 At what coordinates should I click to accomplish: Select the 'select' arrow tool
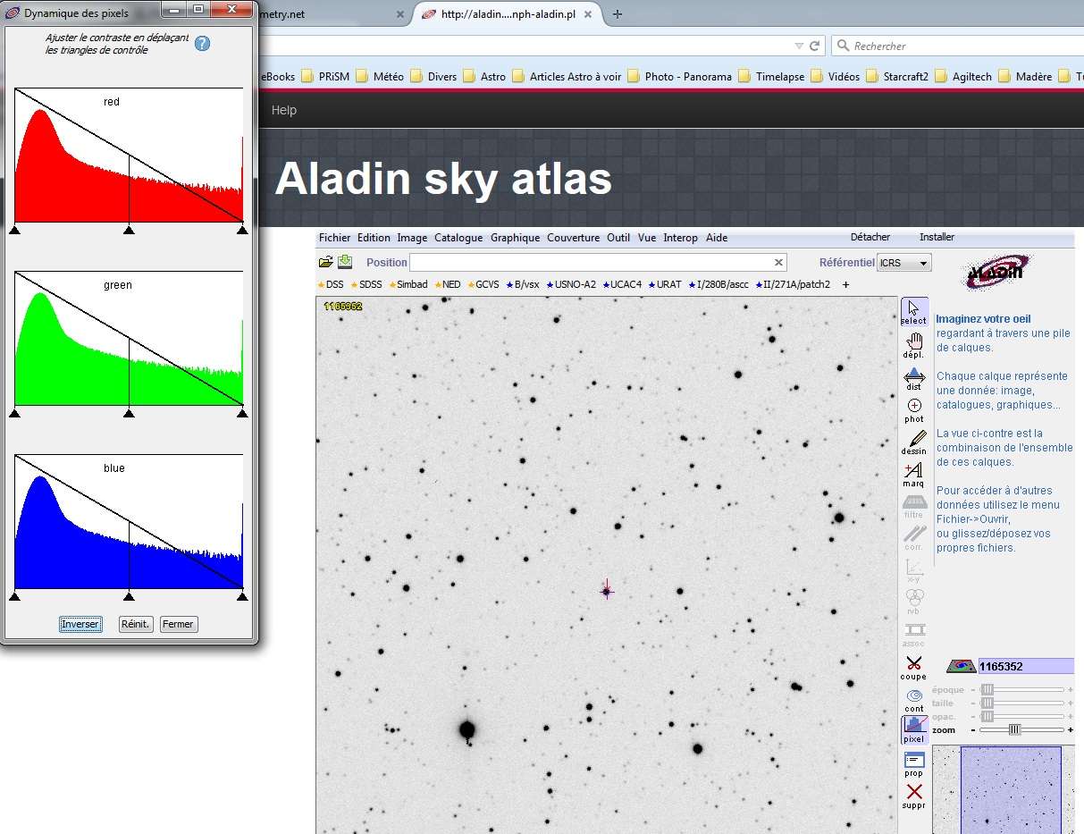913,310
